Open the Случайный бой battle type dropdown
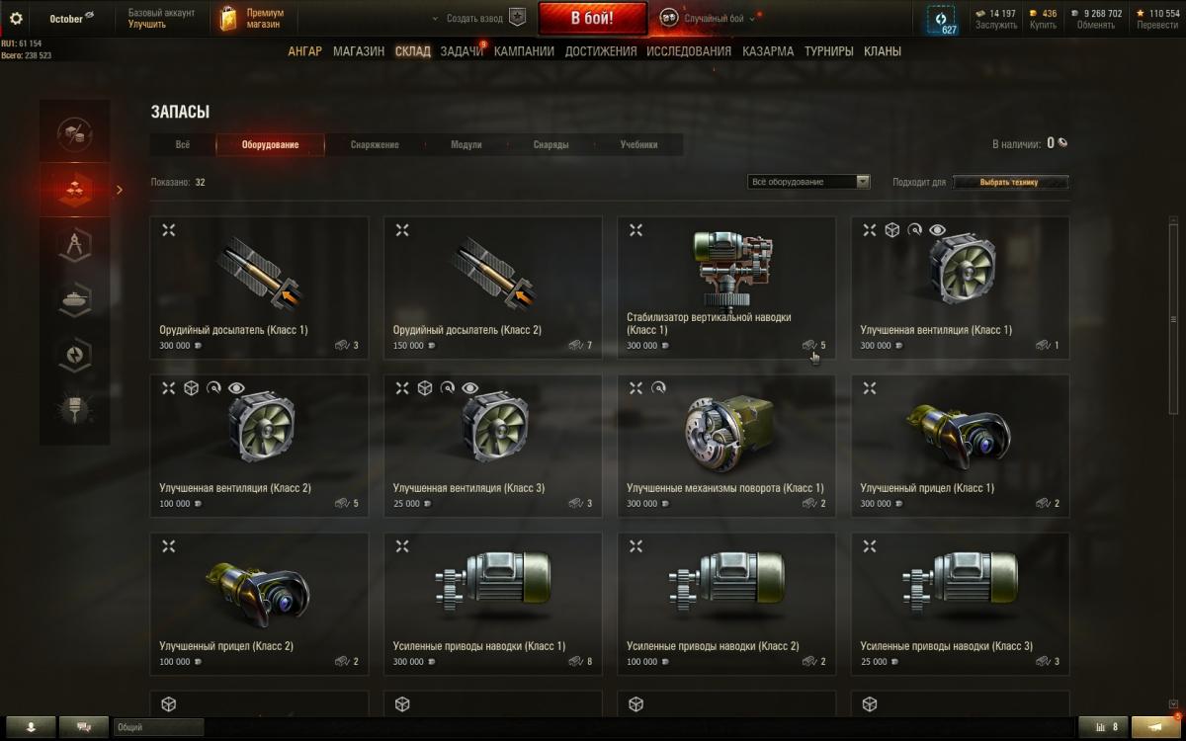This screenshot has height=741, width=1186. (707, 18)
